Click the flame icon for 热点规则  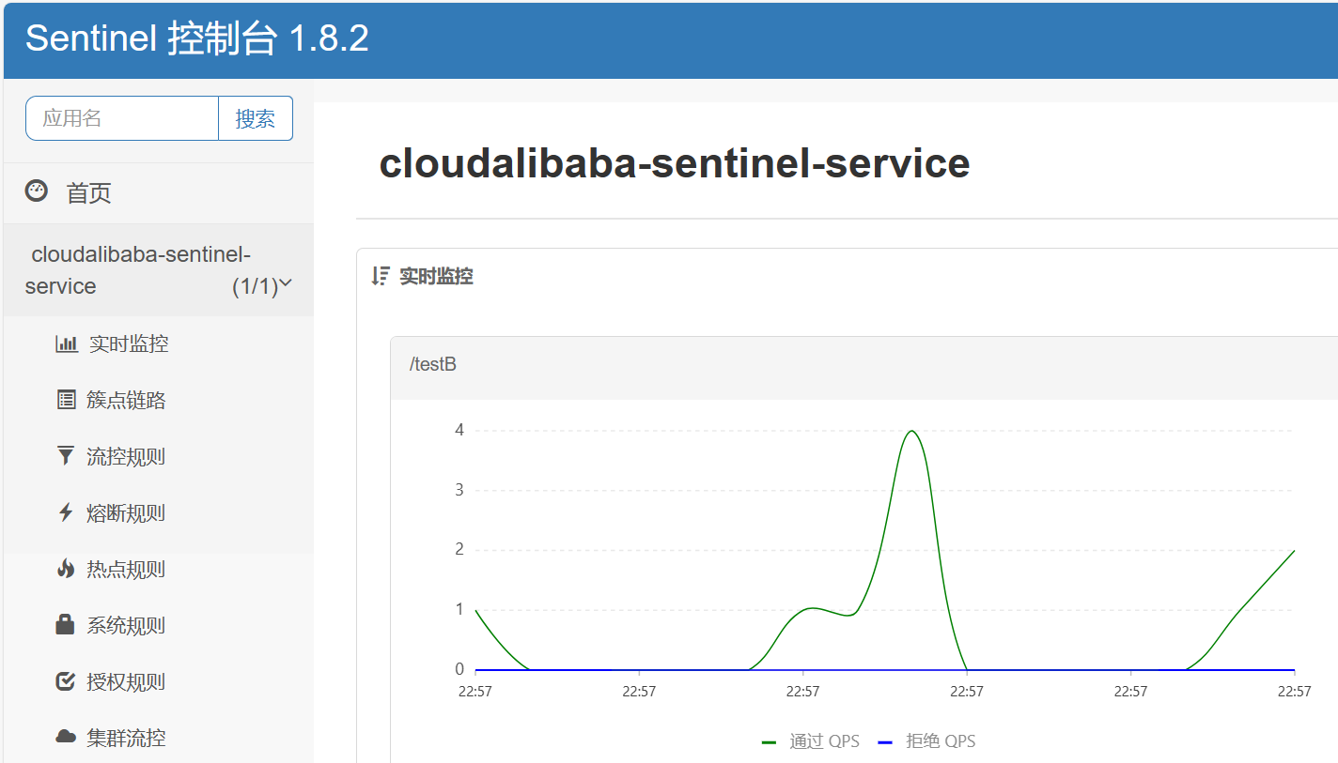coord(65,569)
